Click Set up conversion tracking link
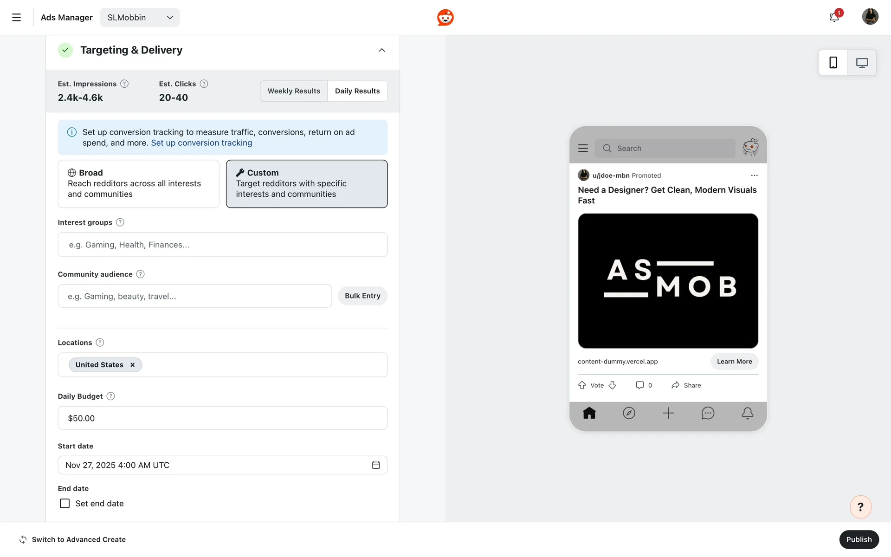The image size is (891, 557). pos(201,143)
